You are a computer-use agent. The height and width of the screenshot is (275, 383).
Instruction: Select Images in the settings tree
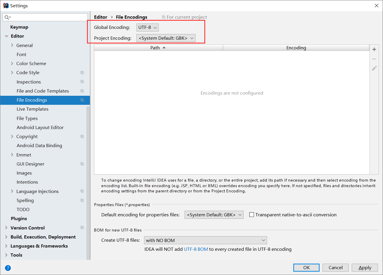[x=24, y=173]
